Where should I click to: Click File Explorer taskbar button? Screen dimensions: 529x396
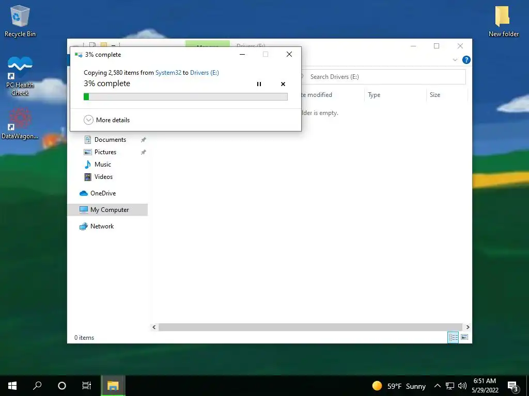coord(113,386)
